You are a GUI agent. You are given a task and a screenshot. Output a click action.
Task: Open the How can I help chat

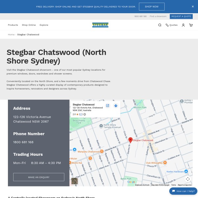click(x=183, y=191)
